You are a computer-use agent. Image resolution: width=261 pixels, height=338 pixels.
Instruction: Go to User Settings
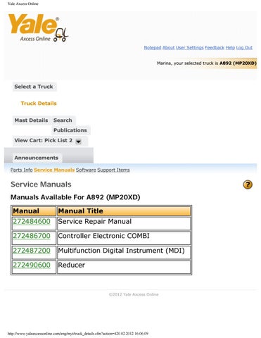[x=190, y=48]
